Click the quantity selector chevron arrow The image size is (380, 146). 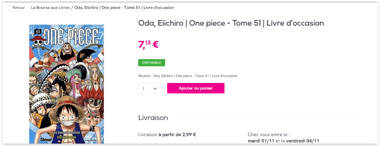click(155, 89)
